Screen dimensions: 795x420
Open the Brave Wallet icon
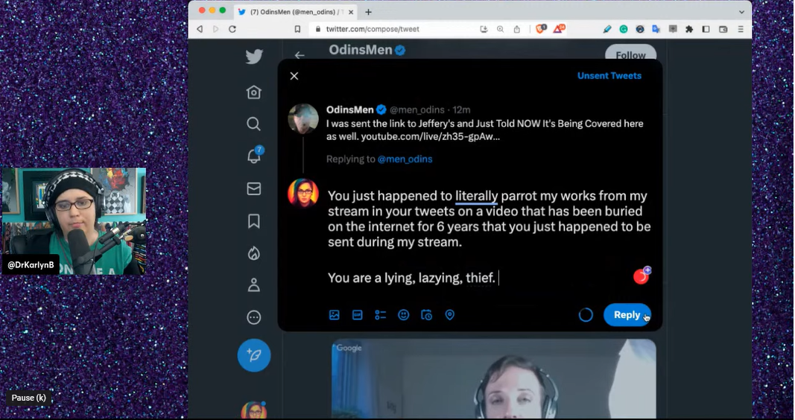point(723,29)
